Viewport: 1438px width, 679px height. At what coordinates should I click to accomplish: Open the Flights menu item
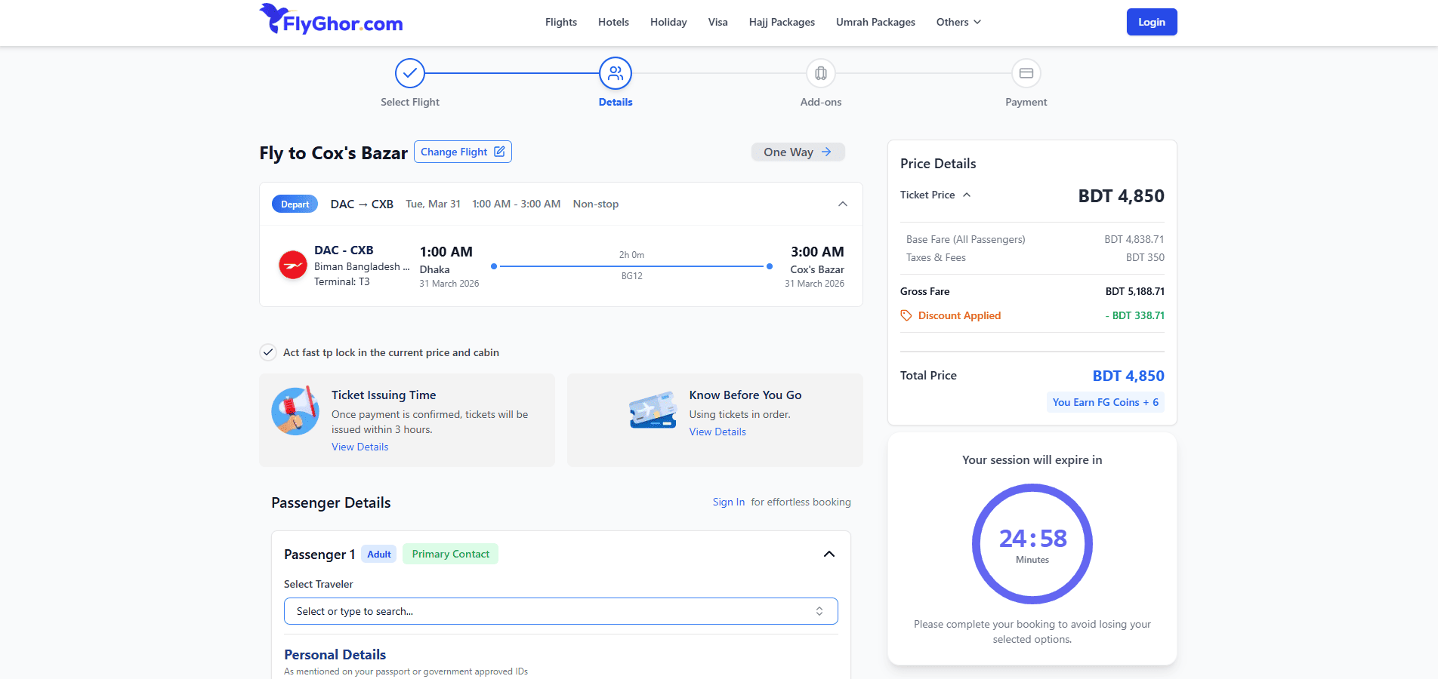[x=561, y=22]
